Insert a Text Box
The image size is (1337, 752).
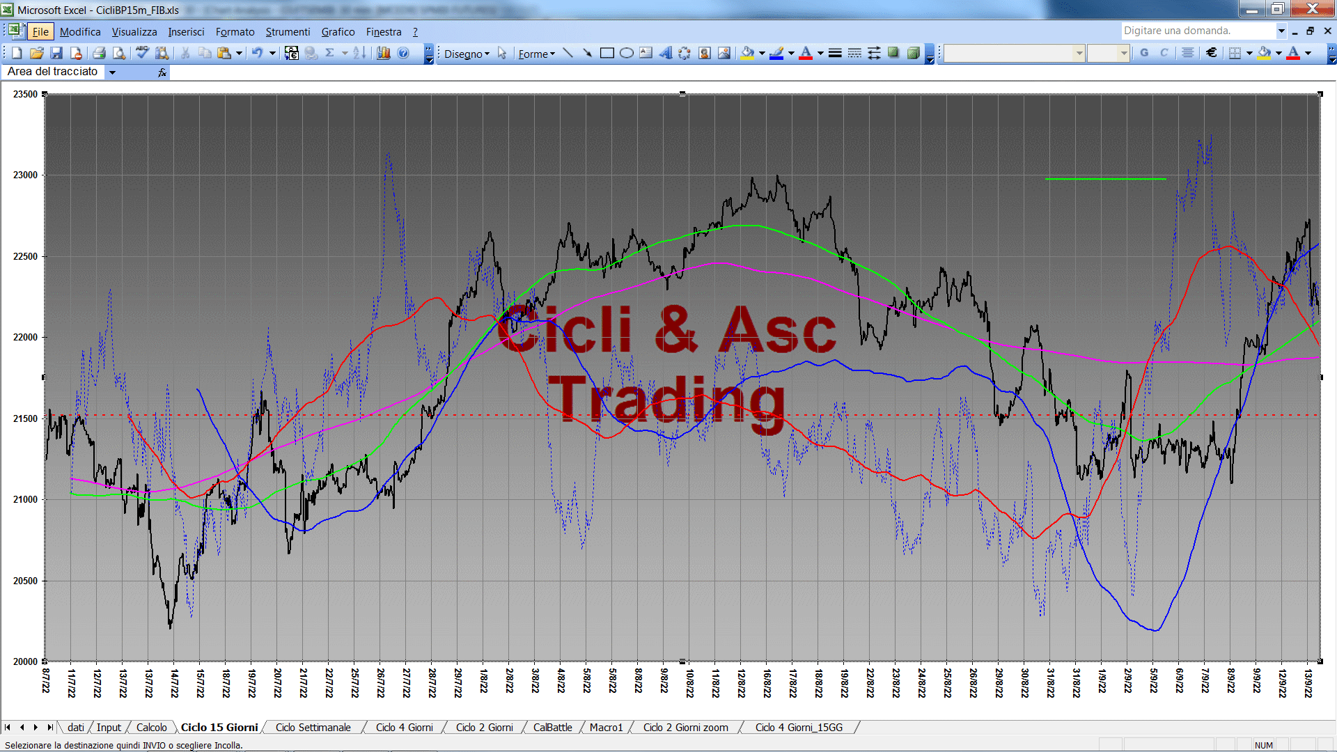[x=646, y=53]
